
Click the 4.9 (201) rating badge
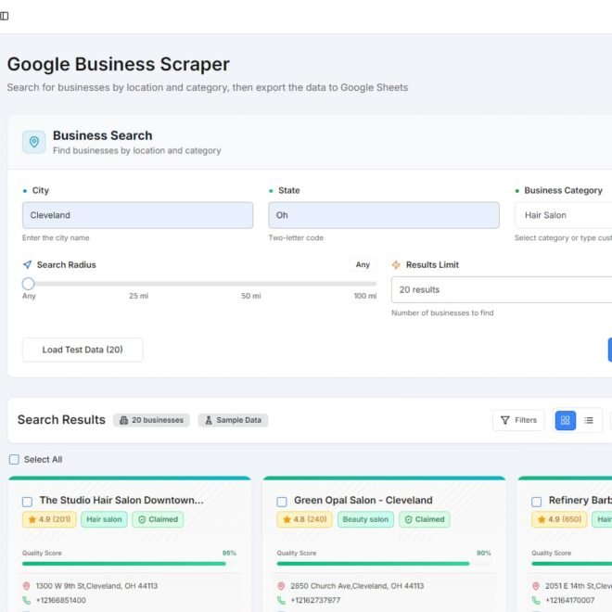point(49,519)
